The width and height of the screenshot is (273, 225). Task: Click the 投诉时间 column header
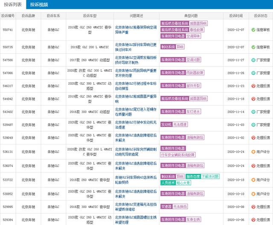click(x=236, y=16)
